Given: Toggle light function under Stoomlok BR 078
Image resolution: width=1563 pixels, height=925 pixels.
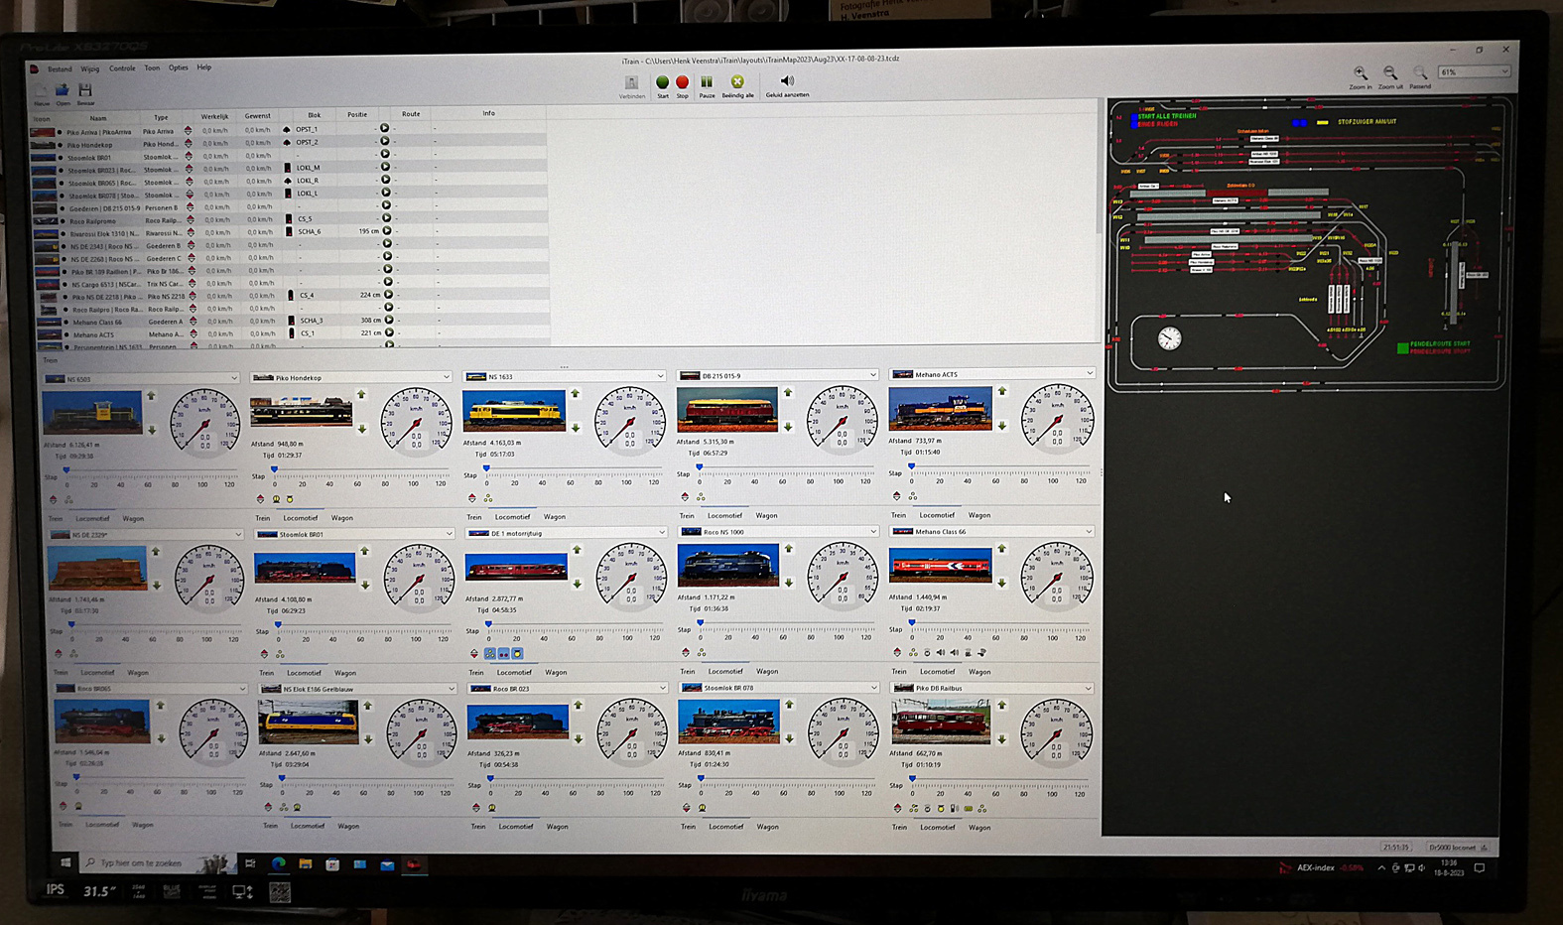Looking at the screenshot, I should click(x=703, y=808).
